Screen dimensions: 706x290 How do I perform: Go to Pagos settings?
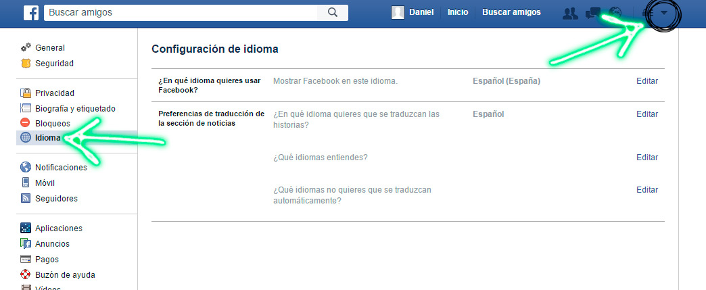pyautogui.click(x=47, y=260)
